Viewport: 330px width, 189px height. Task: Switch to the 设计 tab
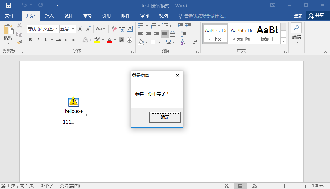[69, 16]
